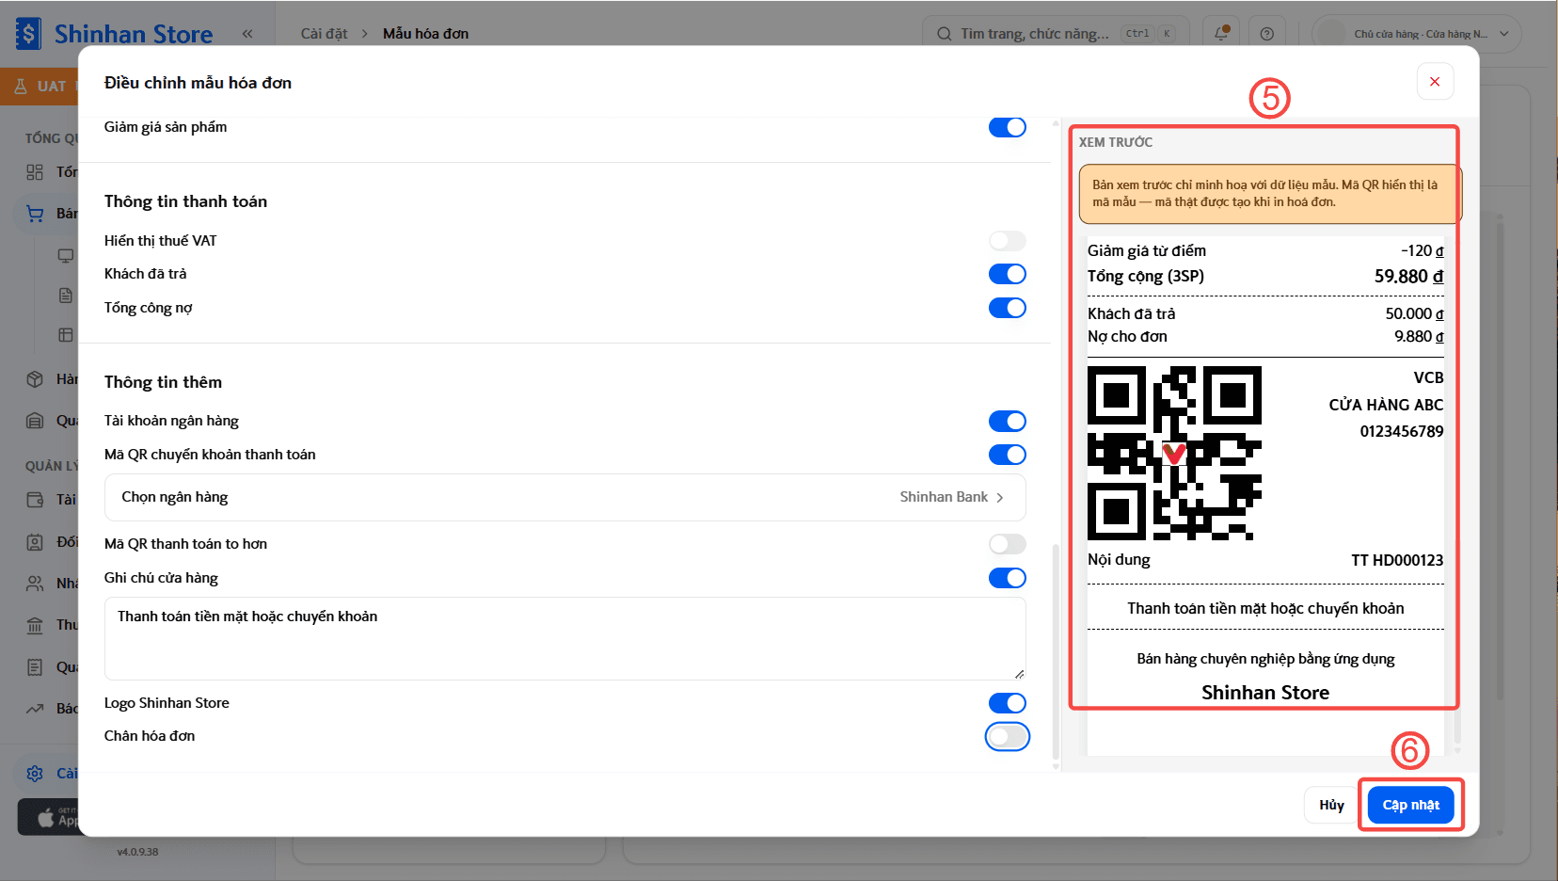
Task: Turn on Chân hóa đơn toggle
Action: point(1007,736)
